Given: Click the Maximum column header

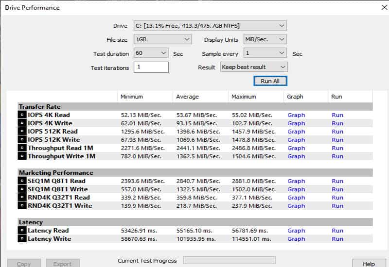Looking at the screenshot, I should coord(256,97).
